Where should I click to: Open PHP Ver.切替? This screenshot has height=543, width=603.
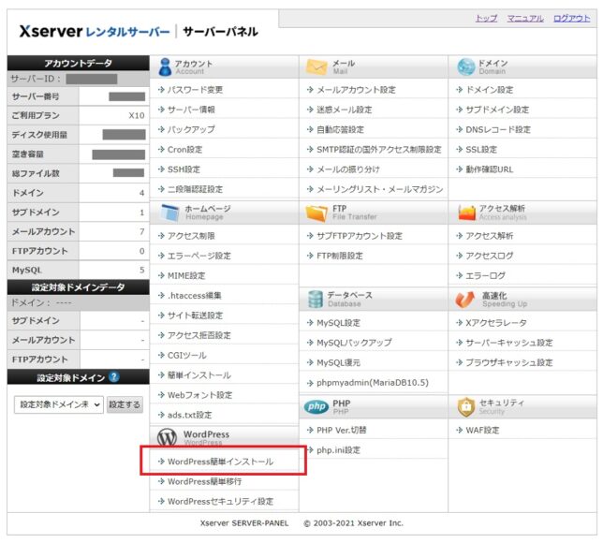[341, 430]
